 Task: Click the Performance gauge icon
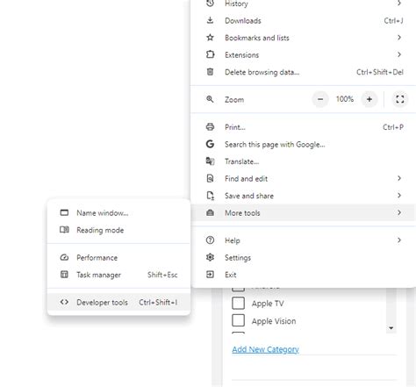pos(64,257)
